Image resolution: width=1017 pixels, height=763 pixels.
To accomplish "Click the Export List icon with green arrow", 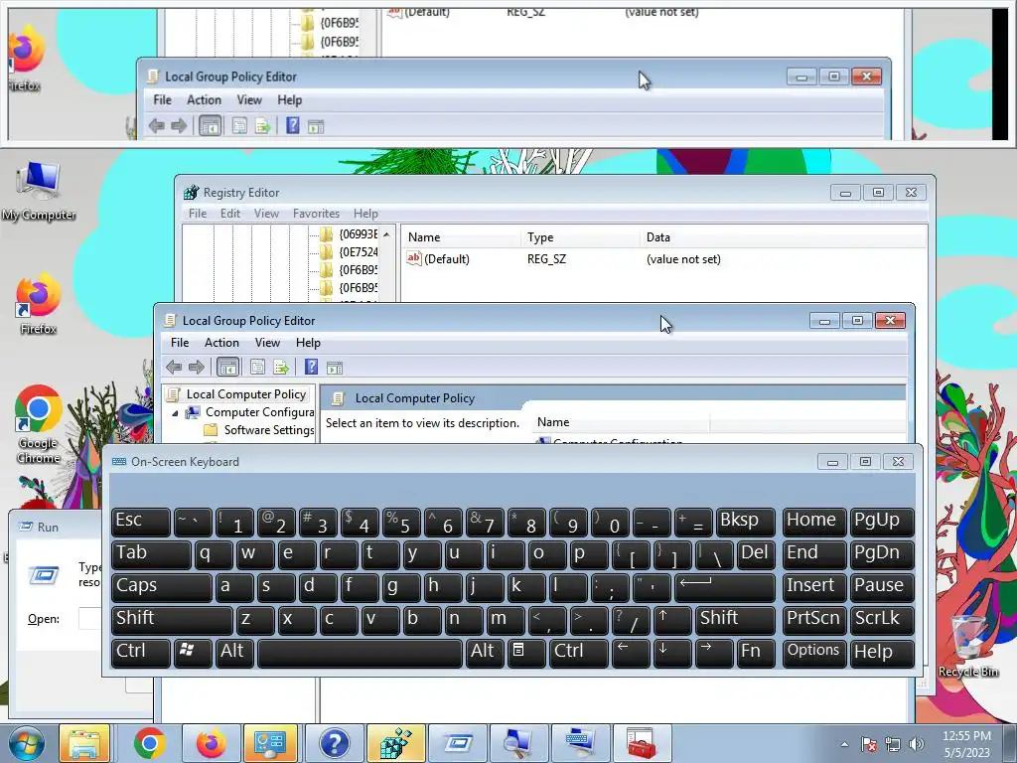I will 281,368.
